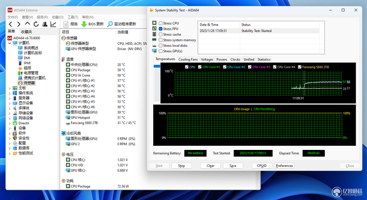Select 系统概述 in the tree
The image size is (367, 200).
(x=31, y=48)
